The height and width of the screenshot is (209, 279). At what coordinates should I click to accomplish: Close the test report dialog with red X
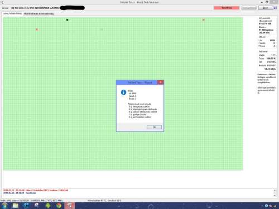(160, 82)
